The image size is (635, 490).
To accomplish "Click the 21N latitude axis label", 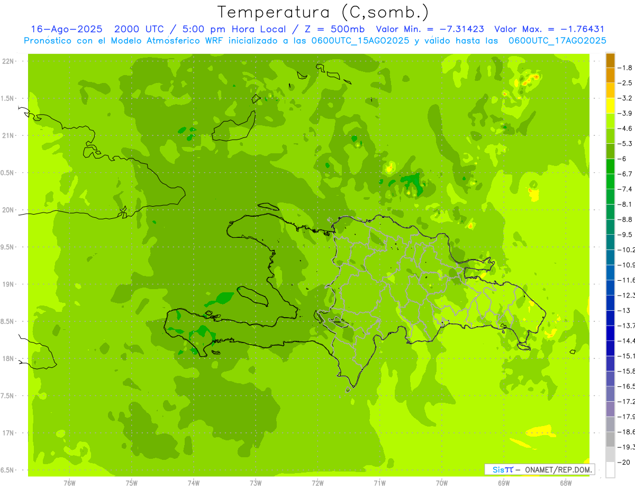I will [8, 136].
